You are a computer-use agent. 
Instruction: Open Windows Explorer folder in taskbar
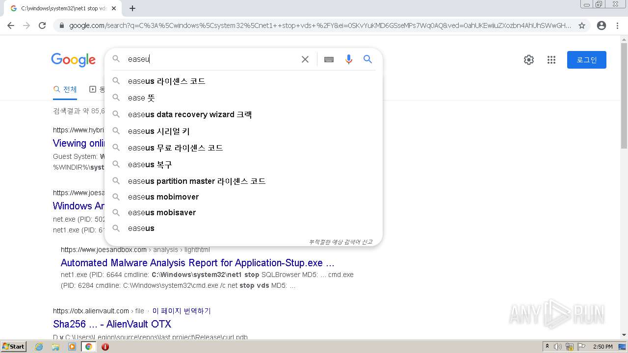click(x=55, y=347)
